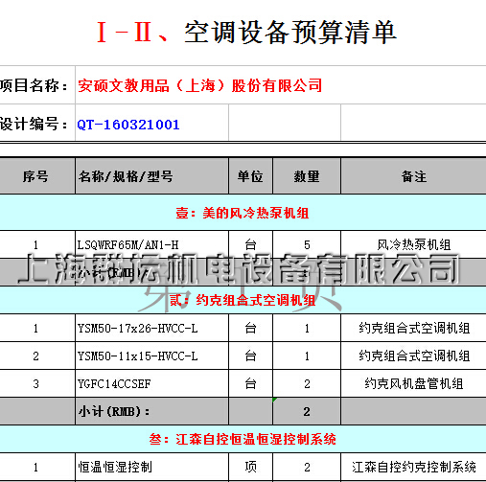This screenshot has width=486, height=482.
Task: Click the 项目名称 label cell
Action: click(x=37, y=85)
